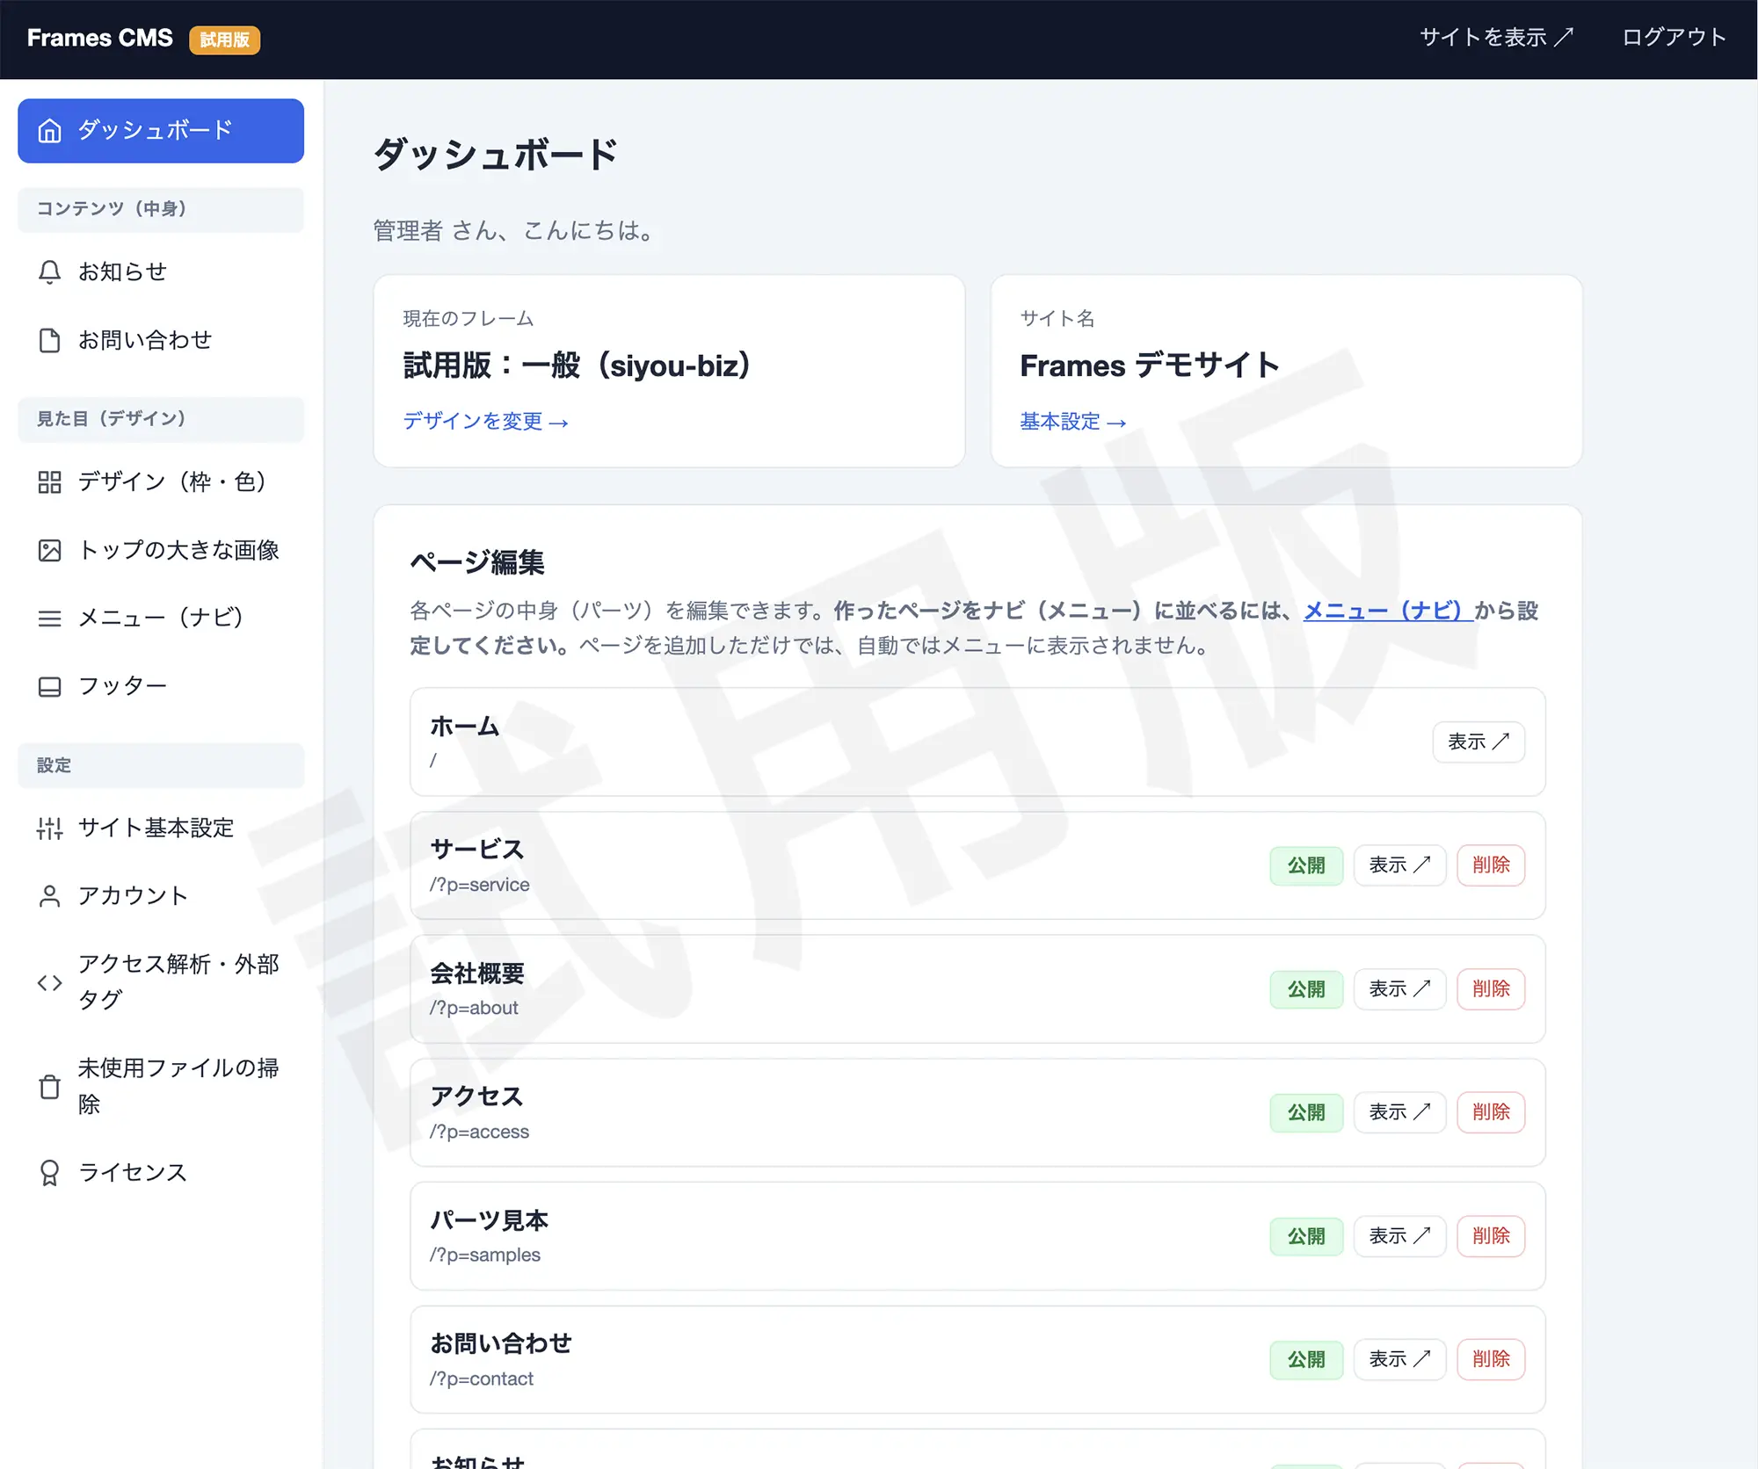1758x1469 pixels.
Task: Toggle 公開 status on サービス row
Action: click(x=1306, y=866)
